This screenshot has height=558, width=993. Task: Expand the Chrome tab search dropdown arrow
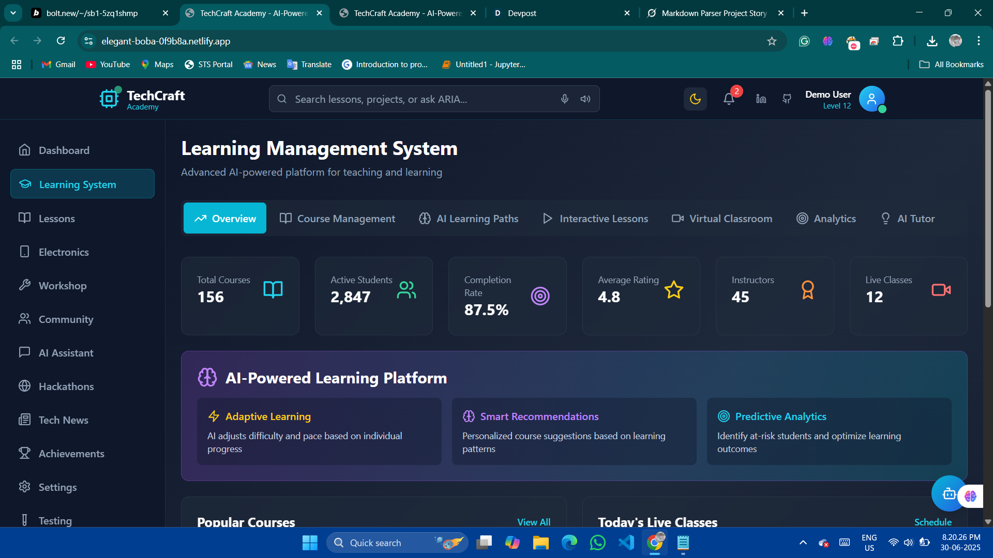click(x=13, y=13)
